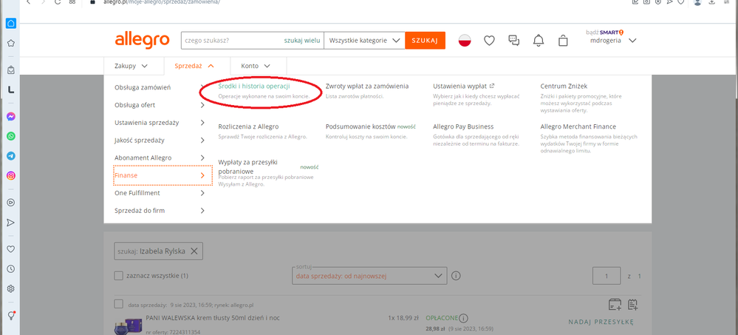The image size is (738, 335).
Task: Remove the Izabela Rylska search filter
Action: [x=194, y=251]
